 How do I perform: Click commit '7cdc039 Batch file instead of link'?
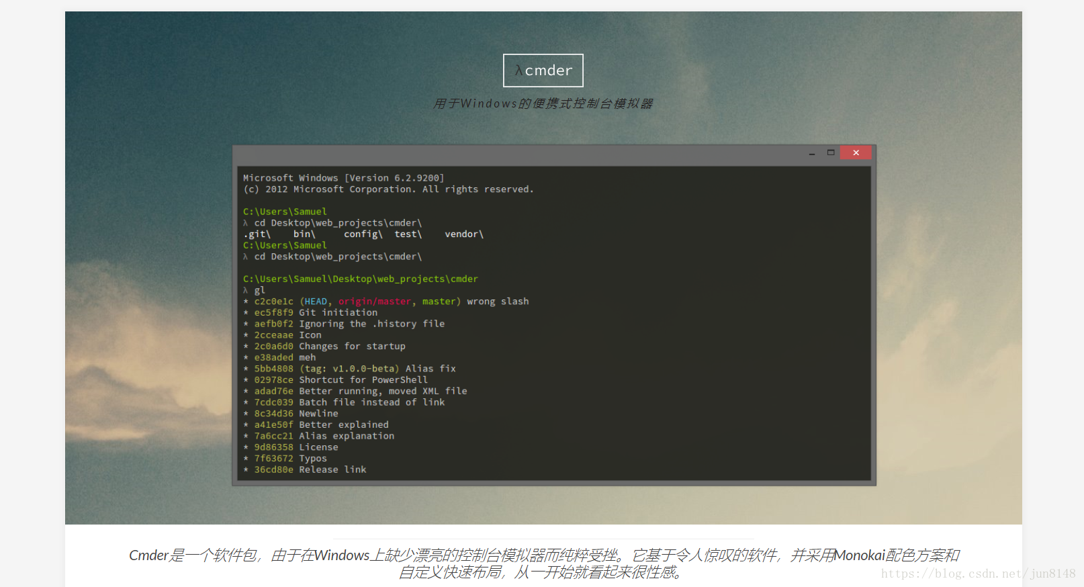[344, 402]
